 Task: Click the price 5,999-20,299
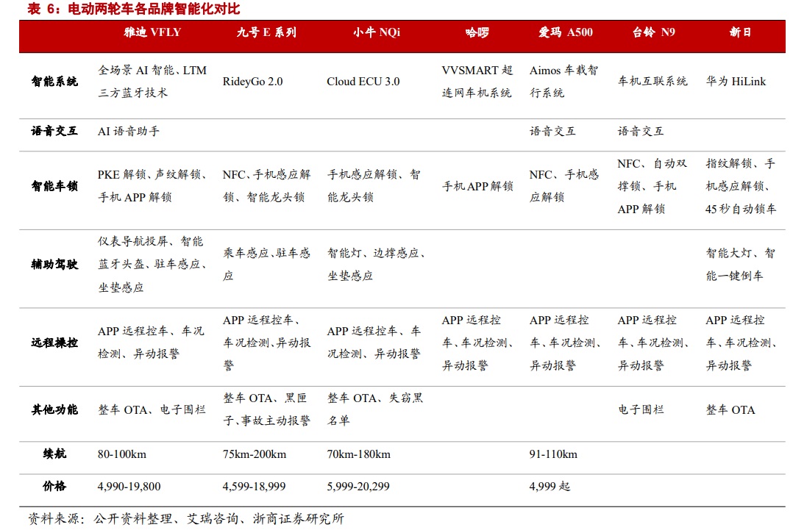(358, 487)
